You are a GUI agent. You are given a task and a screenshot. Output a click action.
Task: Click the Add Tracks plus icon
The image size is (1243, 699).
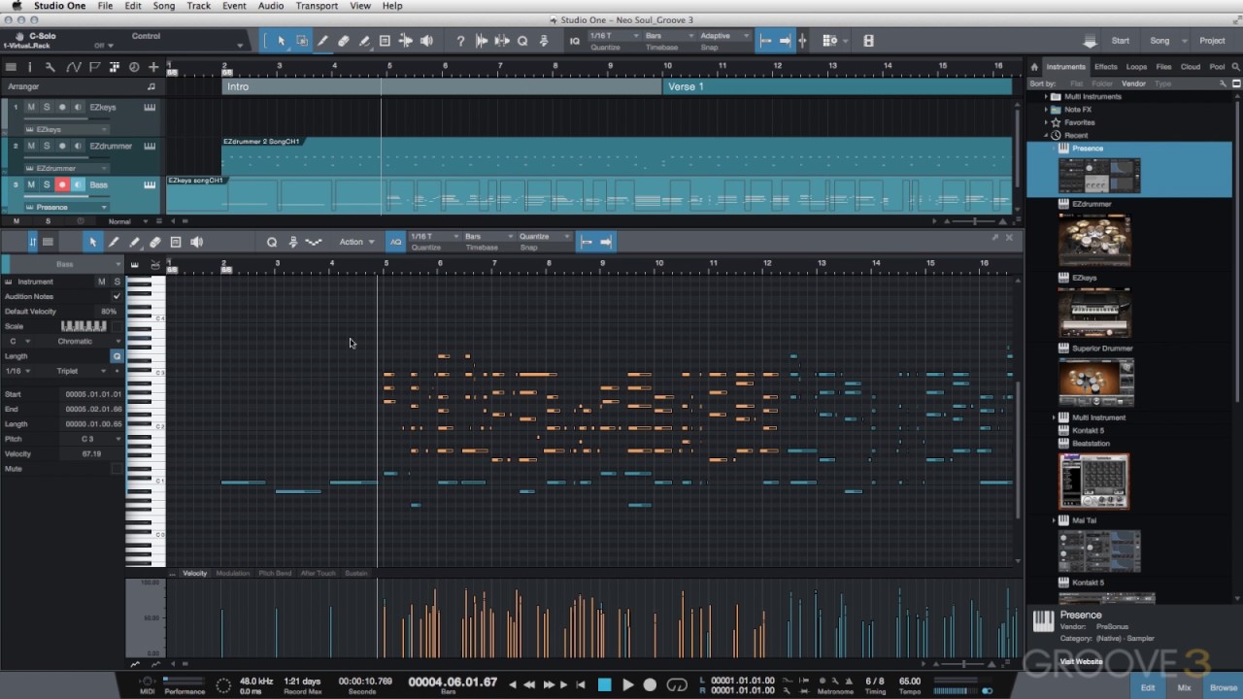pos(153,67)
